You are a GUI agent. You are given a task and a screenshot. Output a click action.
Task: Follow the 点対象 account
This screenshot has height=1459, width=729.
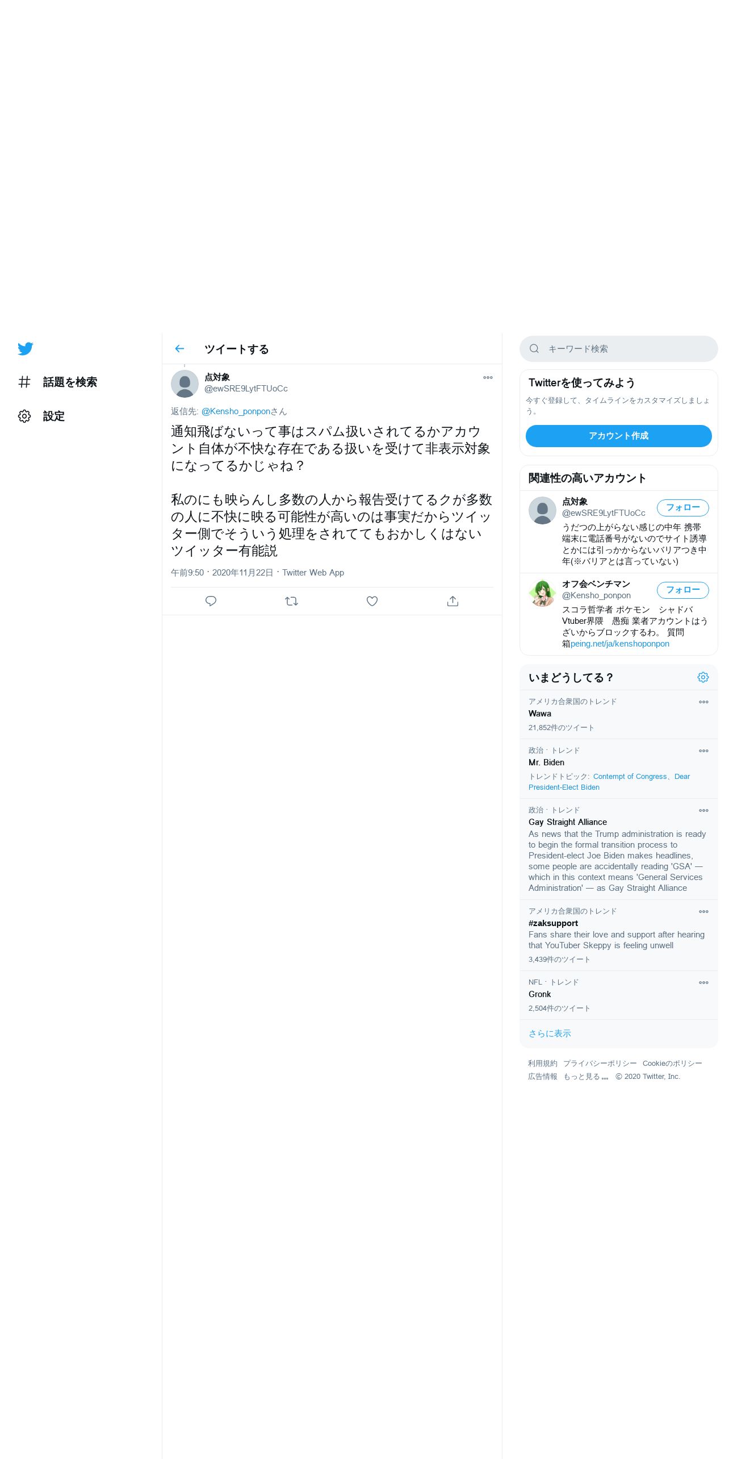[683, 508]
